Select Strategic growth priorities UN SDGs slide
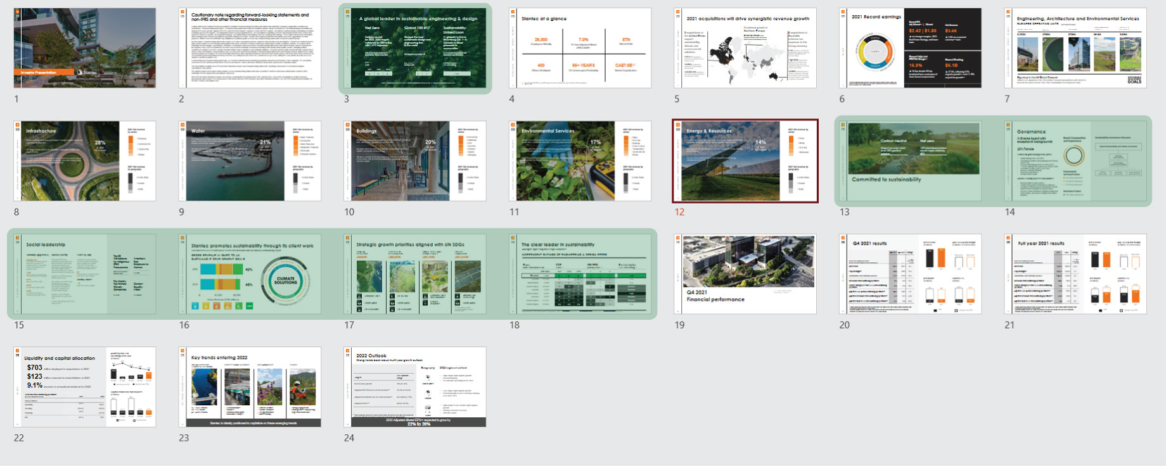 point(415,274)
